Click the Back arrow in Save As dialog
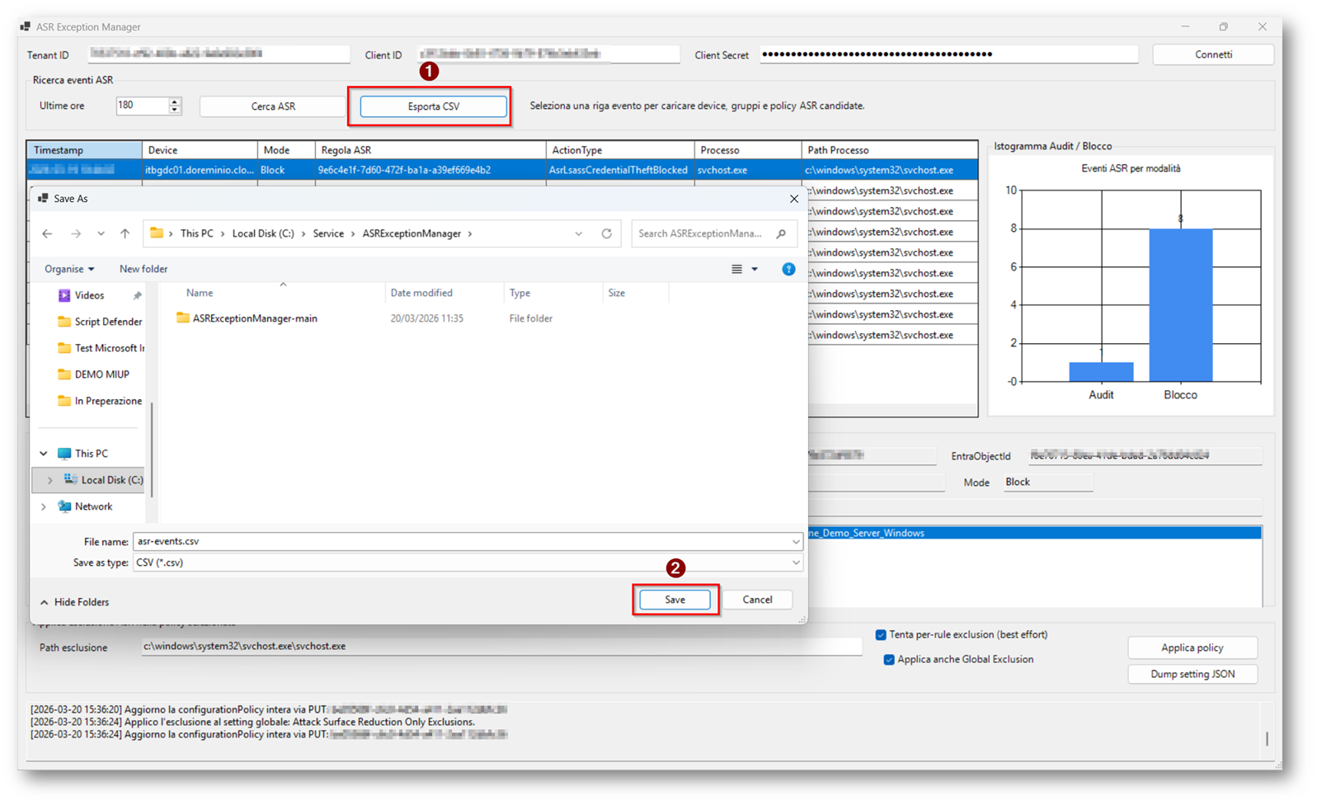This screenshot has height=805, width=1317. point(47,234)
